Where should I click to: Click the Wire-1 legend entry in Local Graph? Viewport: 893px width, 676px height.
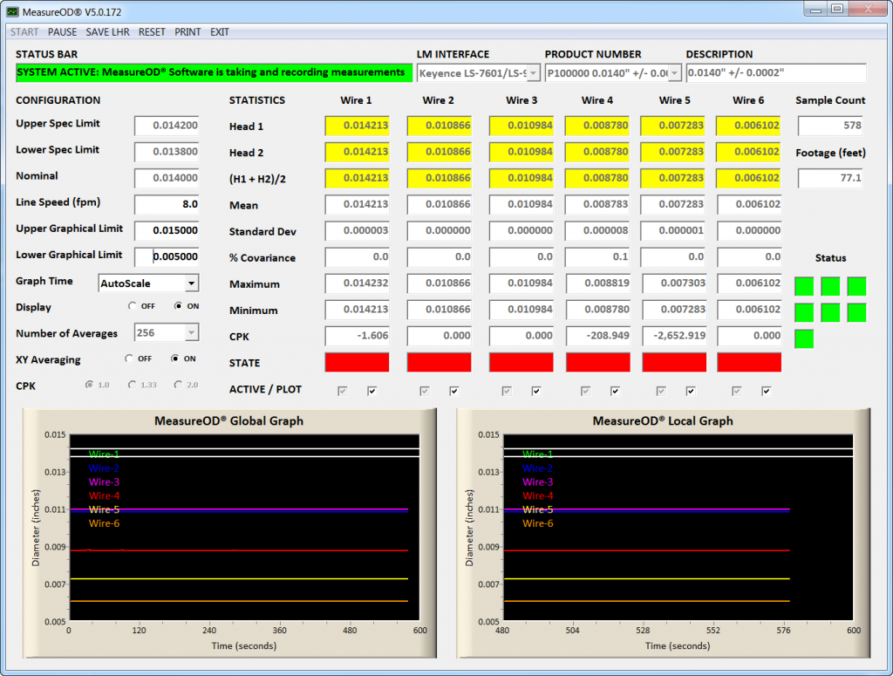point(537,454)
